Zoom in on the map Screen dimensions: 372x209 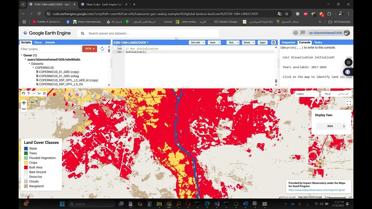24,103
